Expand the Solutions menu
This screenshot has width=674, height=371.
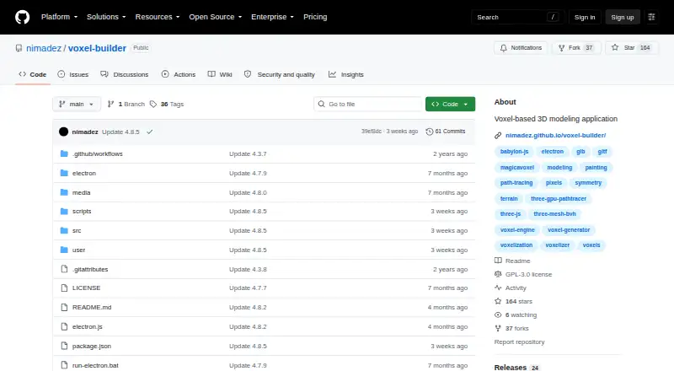click(106, 17)
